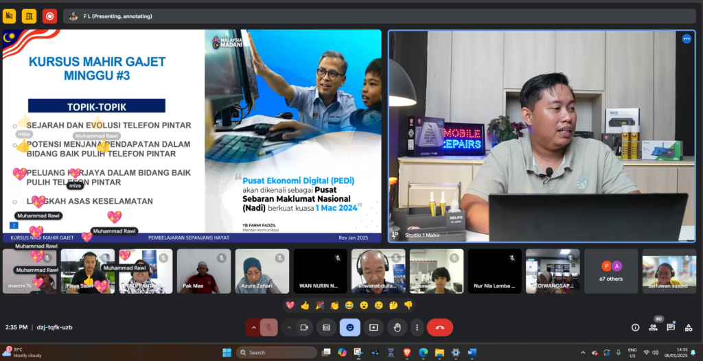703x361 pixels.
Task: Send the thumbs down reaction
Action: [408, 305]
